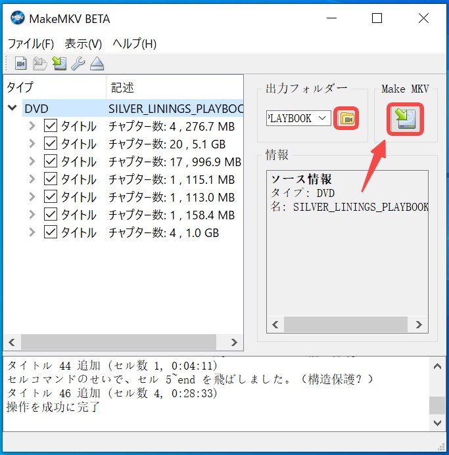Uncheck the 1.0 GB title checkbox

pyautogui.click(x=51, y=232)
